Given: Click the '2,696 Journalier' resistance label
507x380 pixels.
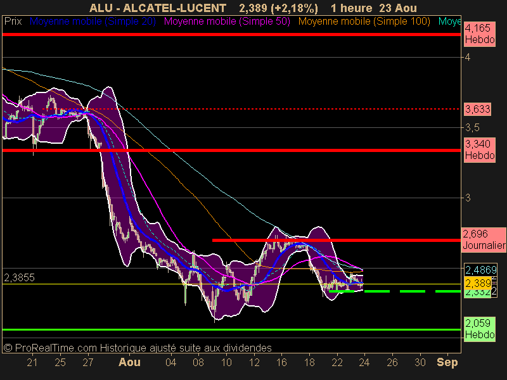Looking at the screenshot, I should (x=484, y=239).
